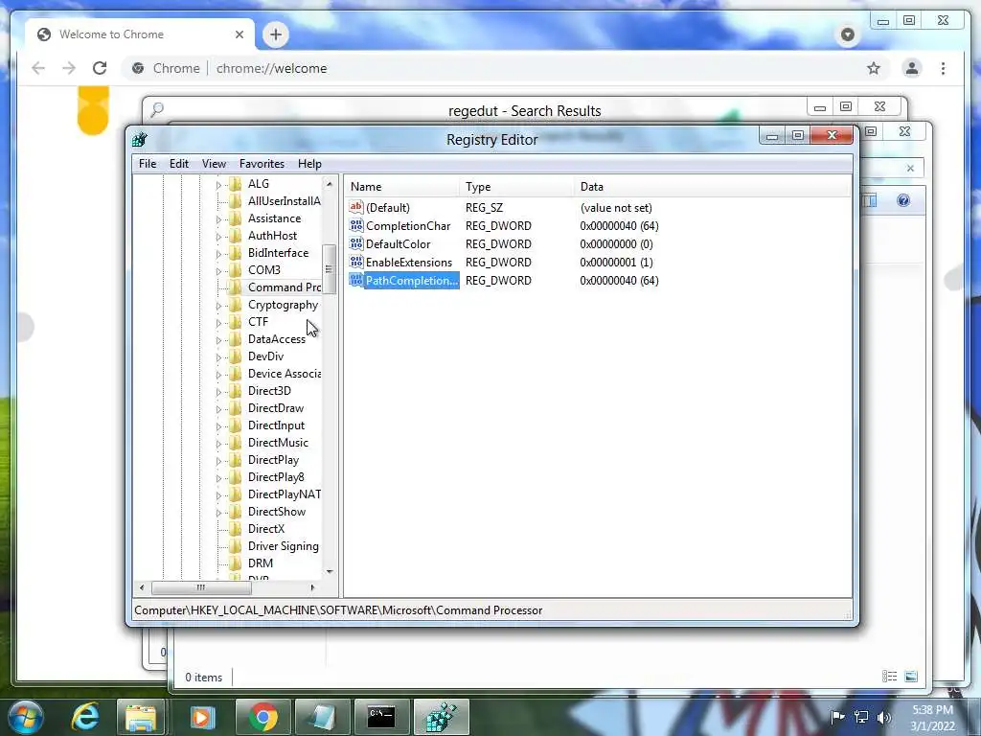Select the DevDiv key in tree
Viewport: 981px width, 736px height.
266,356
